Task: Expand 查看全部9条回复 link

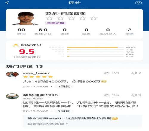Action: (48, 124)
